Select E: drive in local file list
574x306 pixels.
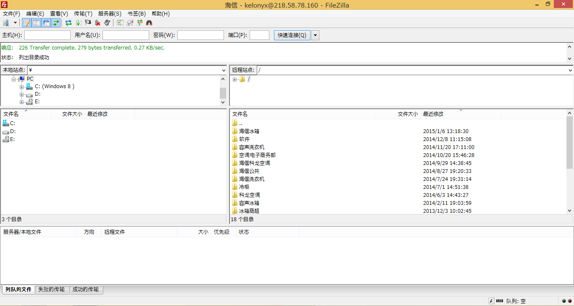click(x=9, y=139)
